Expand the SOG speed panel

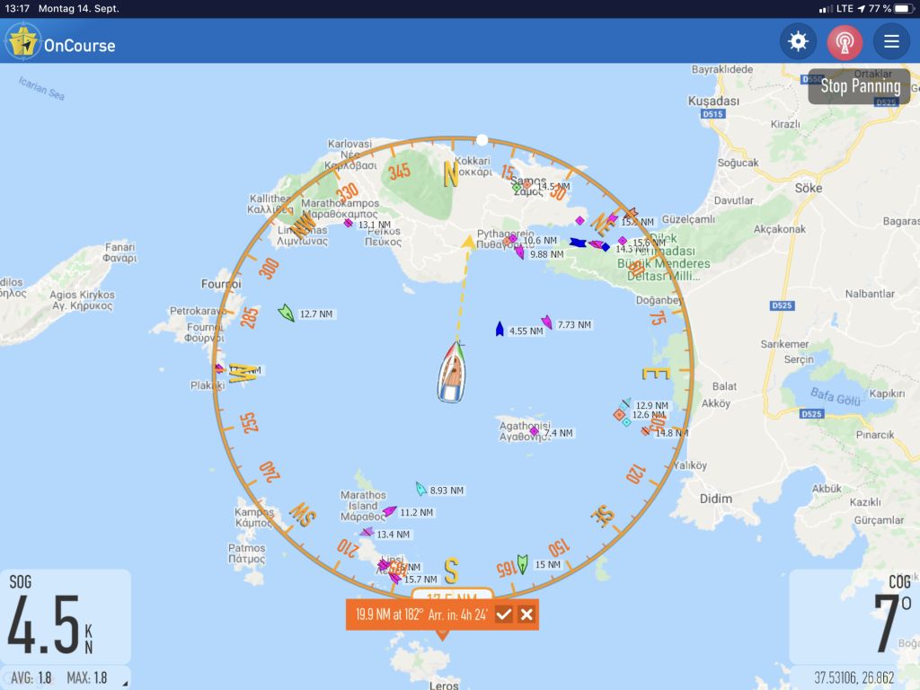click(65, 618)
